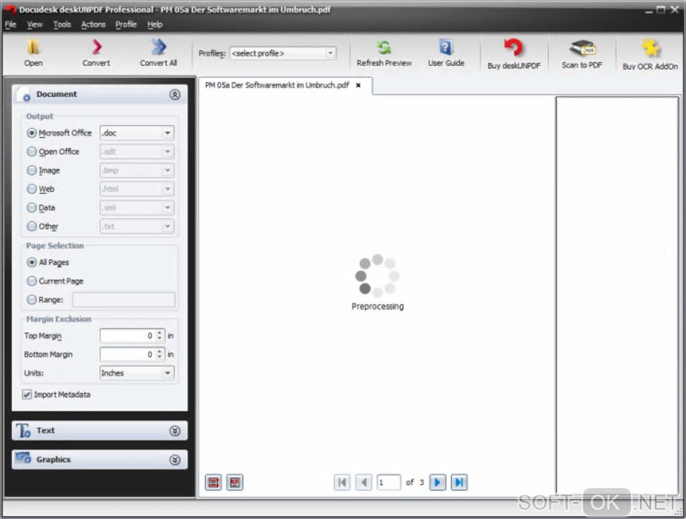Image resolution: width=686 pixels, height=519 pixels.
Task: Select Image output option
Action: [32, 170]
